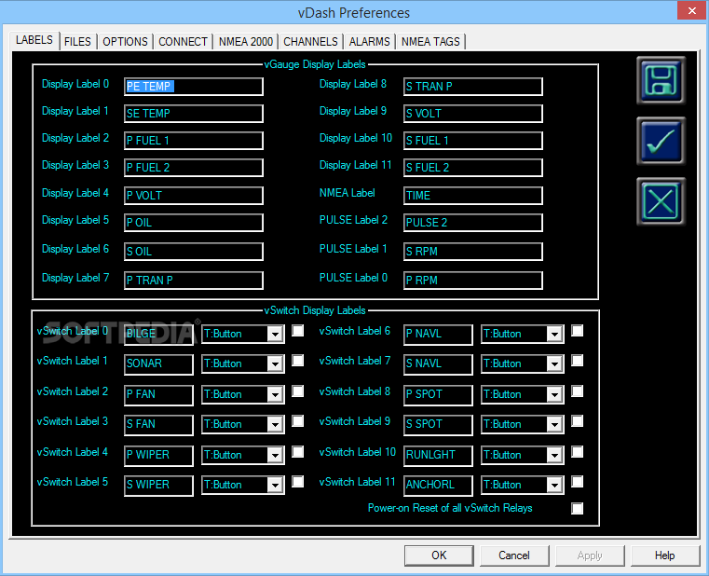The width and height of the screenshot is (709, 576).
Task: Open the CHANNELS tab
Action: (310, 42)
